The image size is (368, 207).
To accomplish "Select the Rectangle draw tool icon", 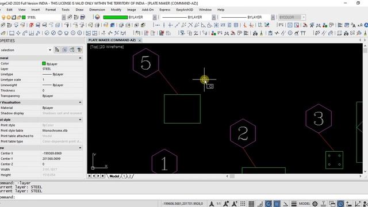I will tap(11, 33).
